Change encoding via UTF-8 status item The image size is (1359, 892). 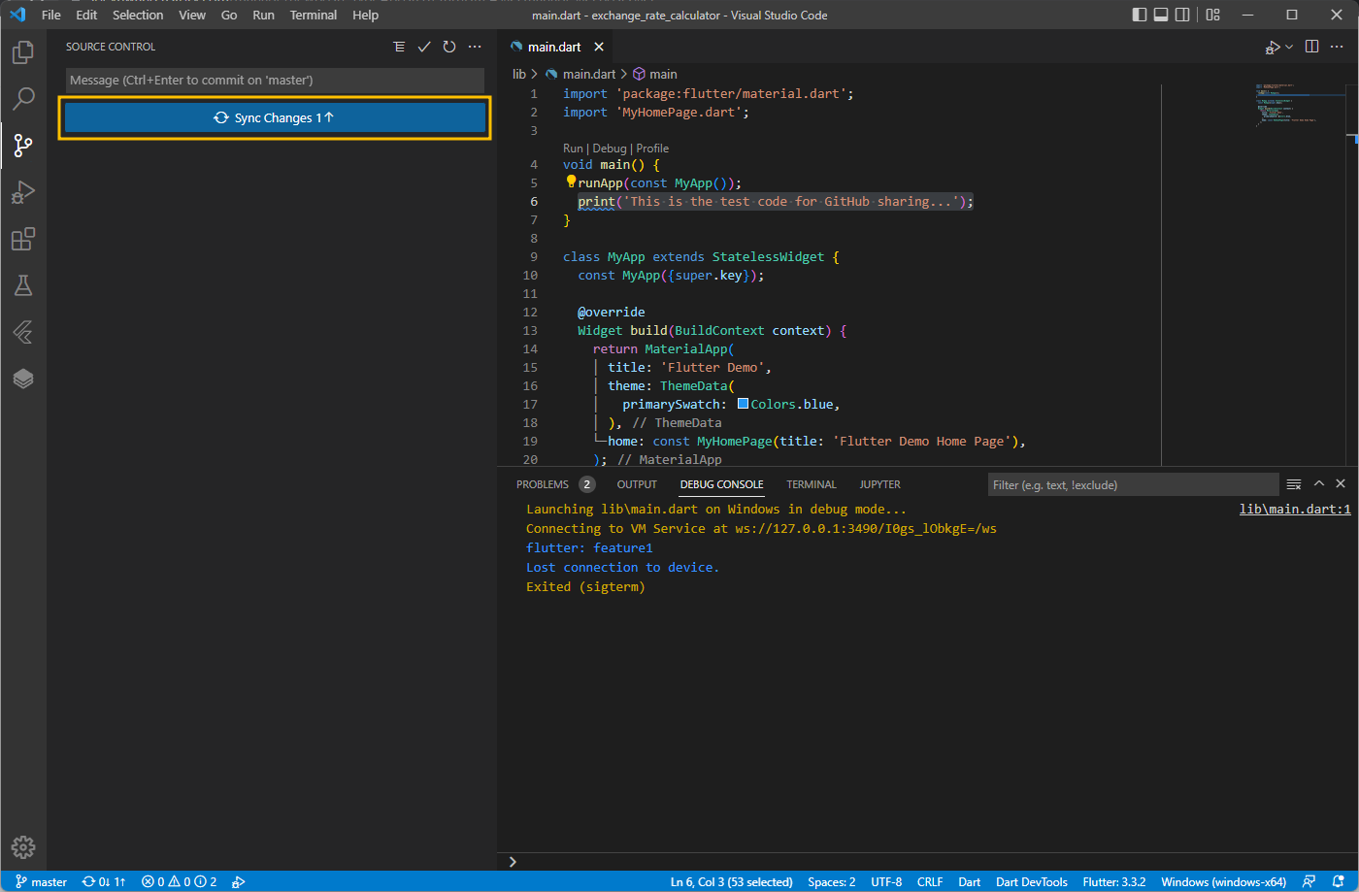pyautogui.click(x=886, y=881)
